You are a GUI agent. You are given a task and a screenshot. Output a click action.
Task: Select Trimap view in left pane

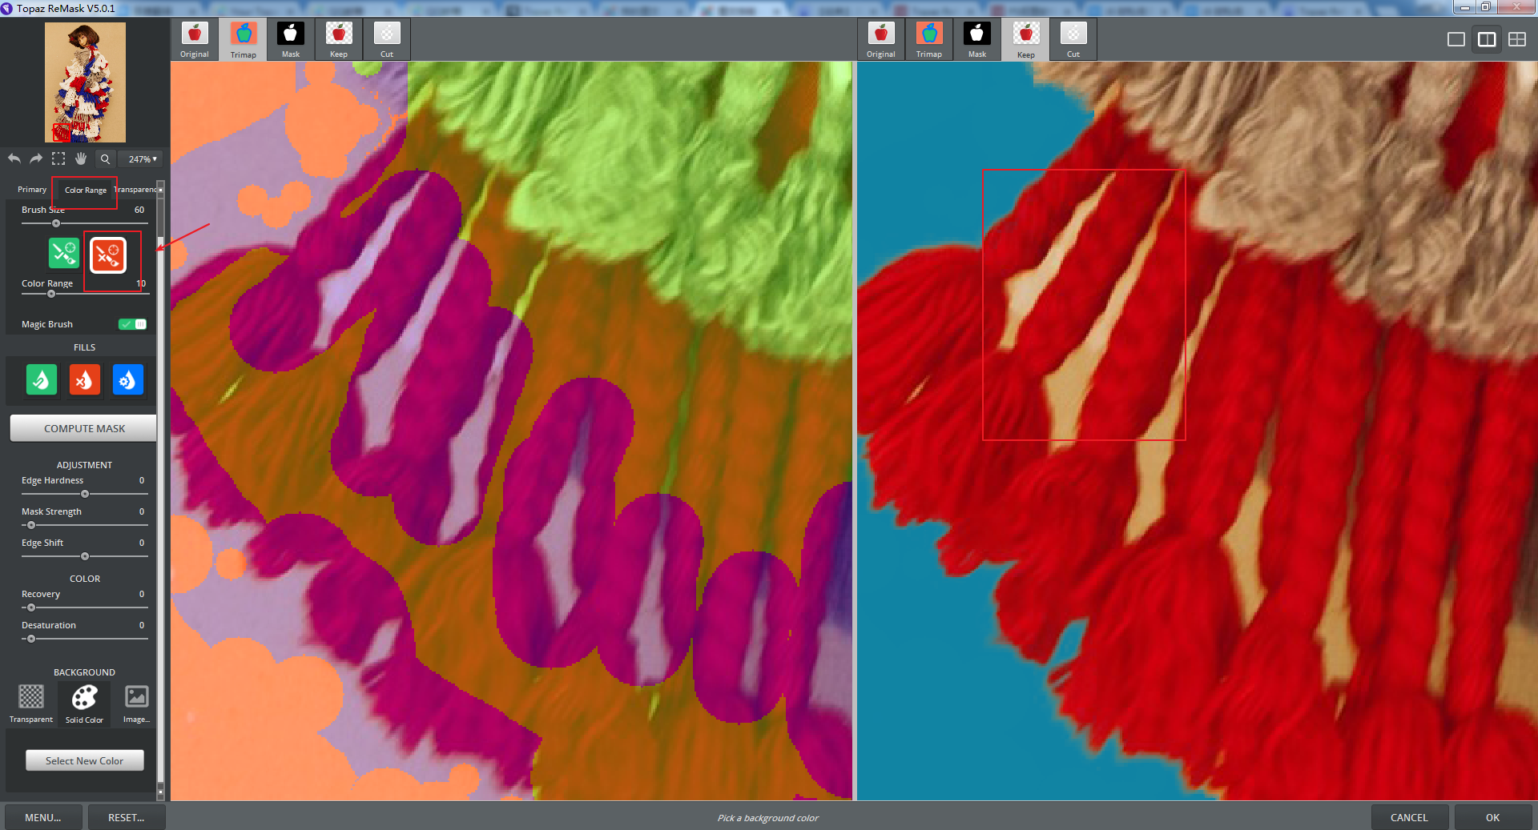[x=243, y=39]
